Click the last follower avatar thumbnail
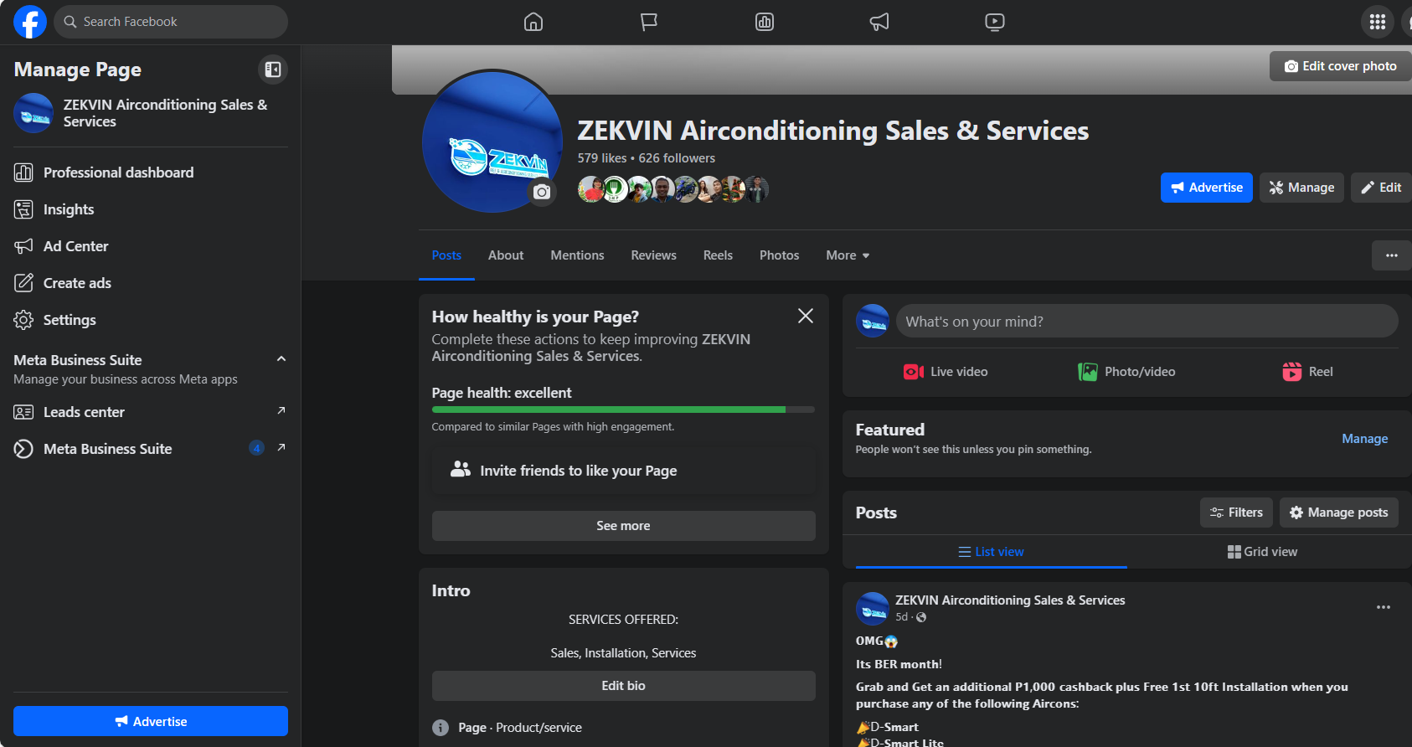 click(x=756, y=189)
